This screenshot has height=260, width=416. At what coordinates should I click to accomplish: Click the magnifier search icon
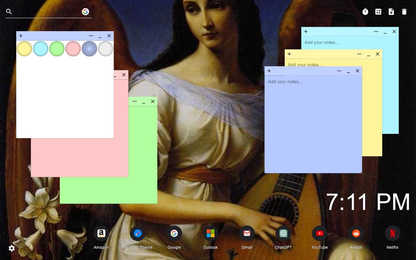[x=9, y=12]
